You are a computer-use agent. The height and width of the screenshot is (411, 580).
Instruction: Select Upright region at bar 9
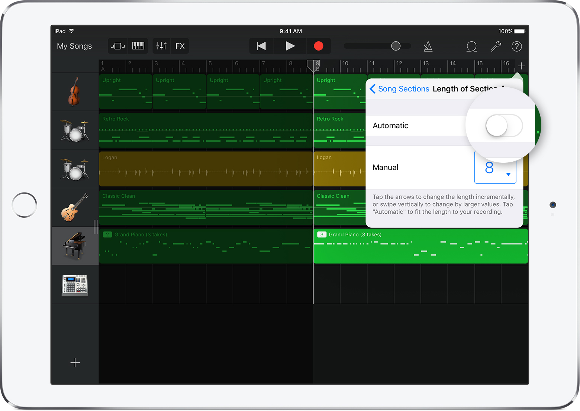(340, 92)
